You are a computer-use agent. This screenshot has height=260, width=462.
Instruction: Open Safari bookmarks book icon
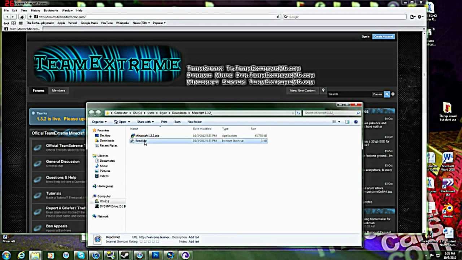point(14,23)
